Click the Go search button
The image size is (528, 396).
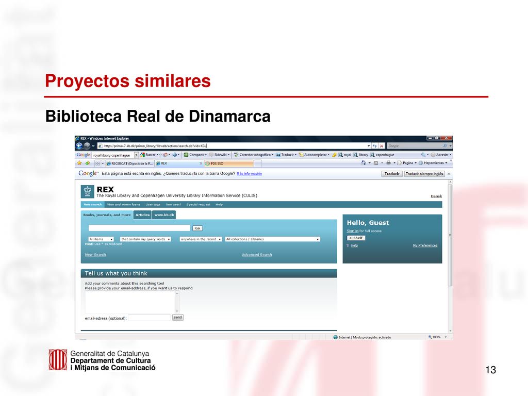(197, 228)
